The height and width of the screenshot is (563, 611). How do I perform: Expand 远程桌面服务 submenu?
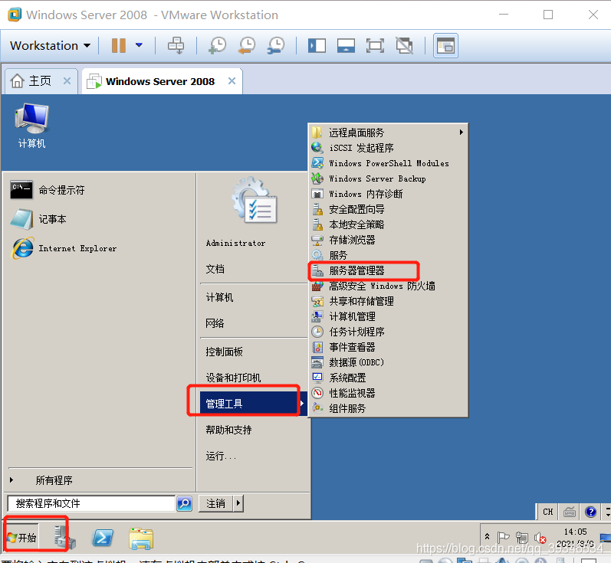pos(388,133)
